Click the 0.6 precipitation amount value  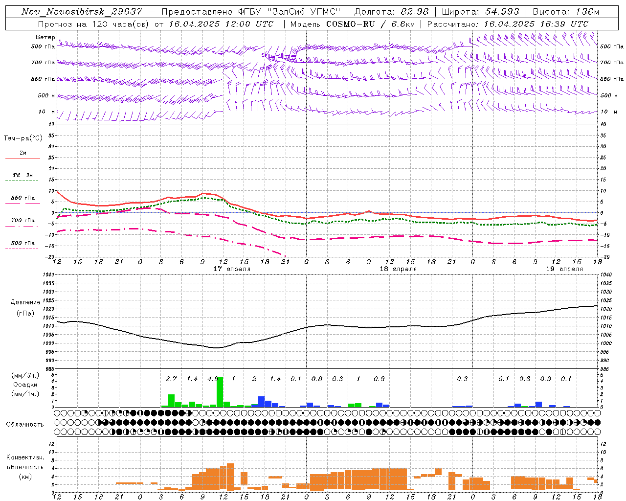pos(525,379)
